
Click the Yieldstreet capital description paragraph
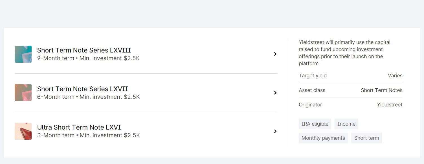click(345, 53)
